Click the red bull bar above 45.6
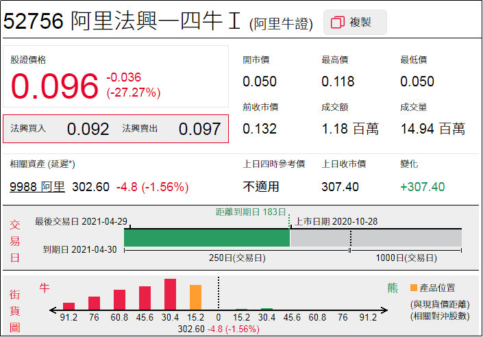Image resolution: width=483 pixels, height=337 pixels. [x=145, y=298]
